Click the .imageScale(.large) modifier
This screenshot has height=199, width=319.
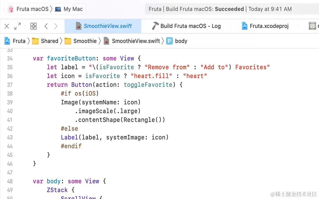pos(108,111)
